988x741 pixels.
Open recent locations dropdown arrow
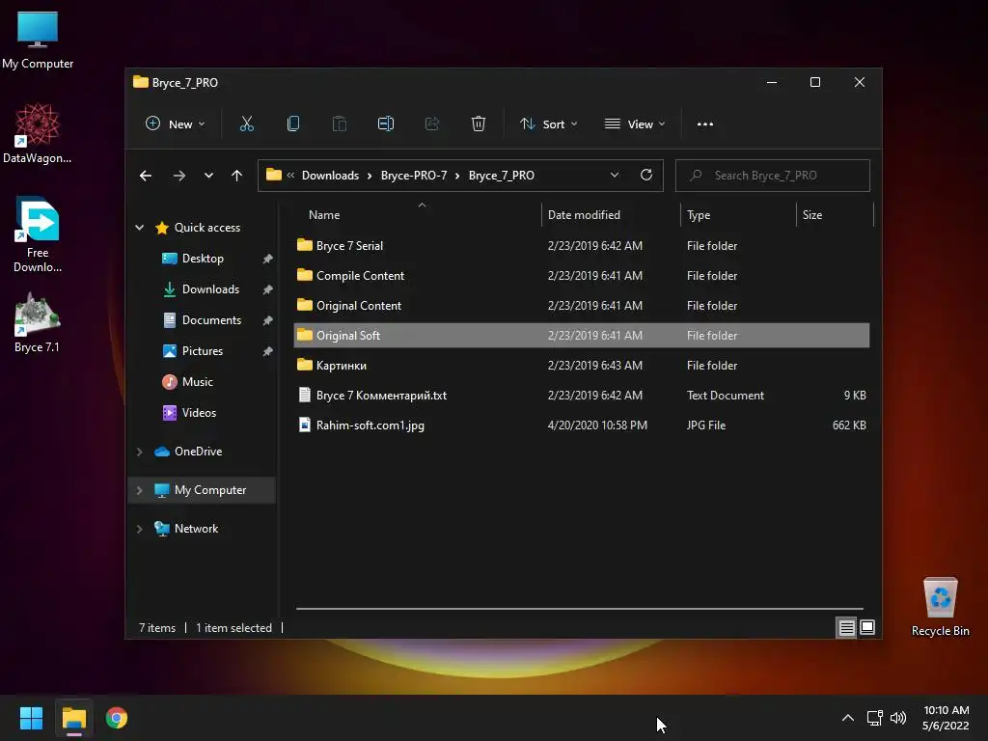tap(208, 176)
